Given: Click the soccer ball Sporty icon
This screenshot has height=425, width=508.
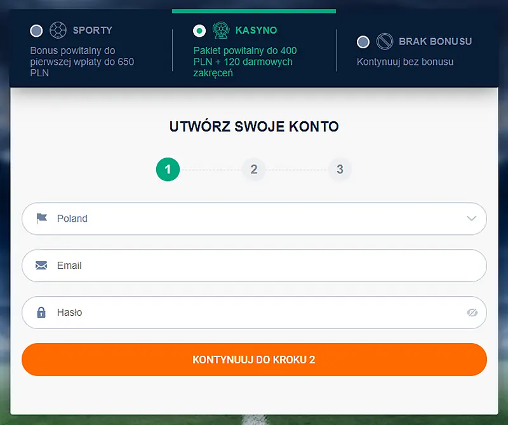Looking at the screenshot, I should (x=58, y=30).
